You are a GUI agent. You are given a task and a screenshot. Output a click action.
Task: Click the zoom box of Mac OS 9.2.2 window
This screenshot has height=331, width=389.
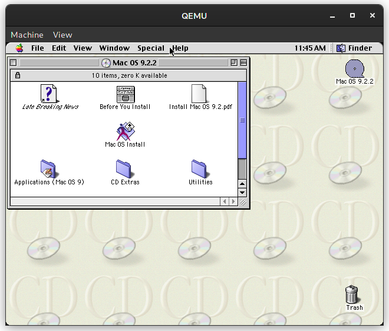coord(234,63)
